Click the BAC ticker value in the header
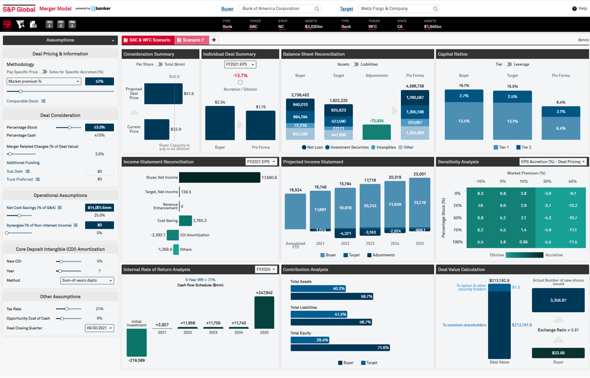The image size is (590, 378). pos(254,27)
